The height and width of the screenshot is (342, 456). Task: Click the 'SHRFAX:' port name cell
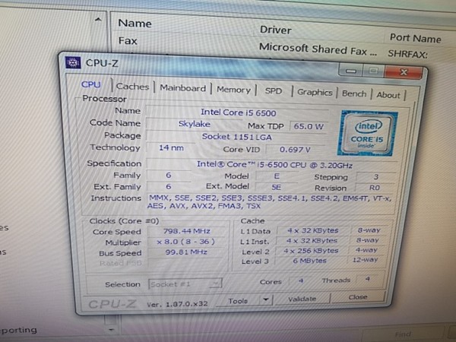407,54
